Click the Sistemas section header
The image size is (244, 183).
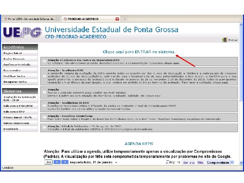coord(20,91)
